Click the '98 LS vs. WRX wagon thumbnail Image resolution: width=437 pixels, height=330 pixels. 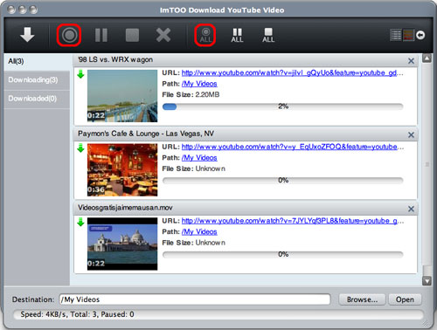click(122, 96)
